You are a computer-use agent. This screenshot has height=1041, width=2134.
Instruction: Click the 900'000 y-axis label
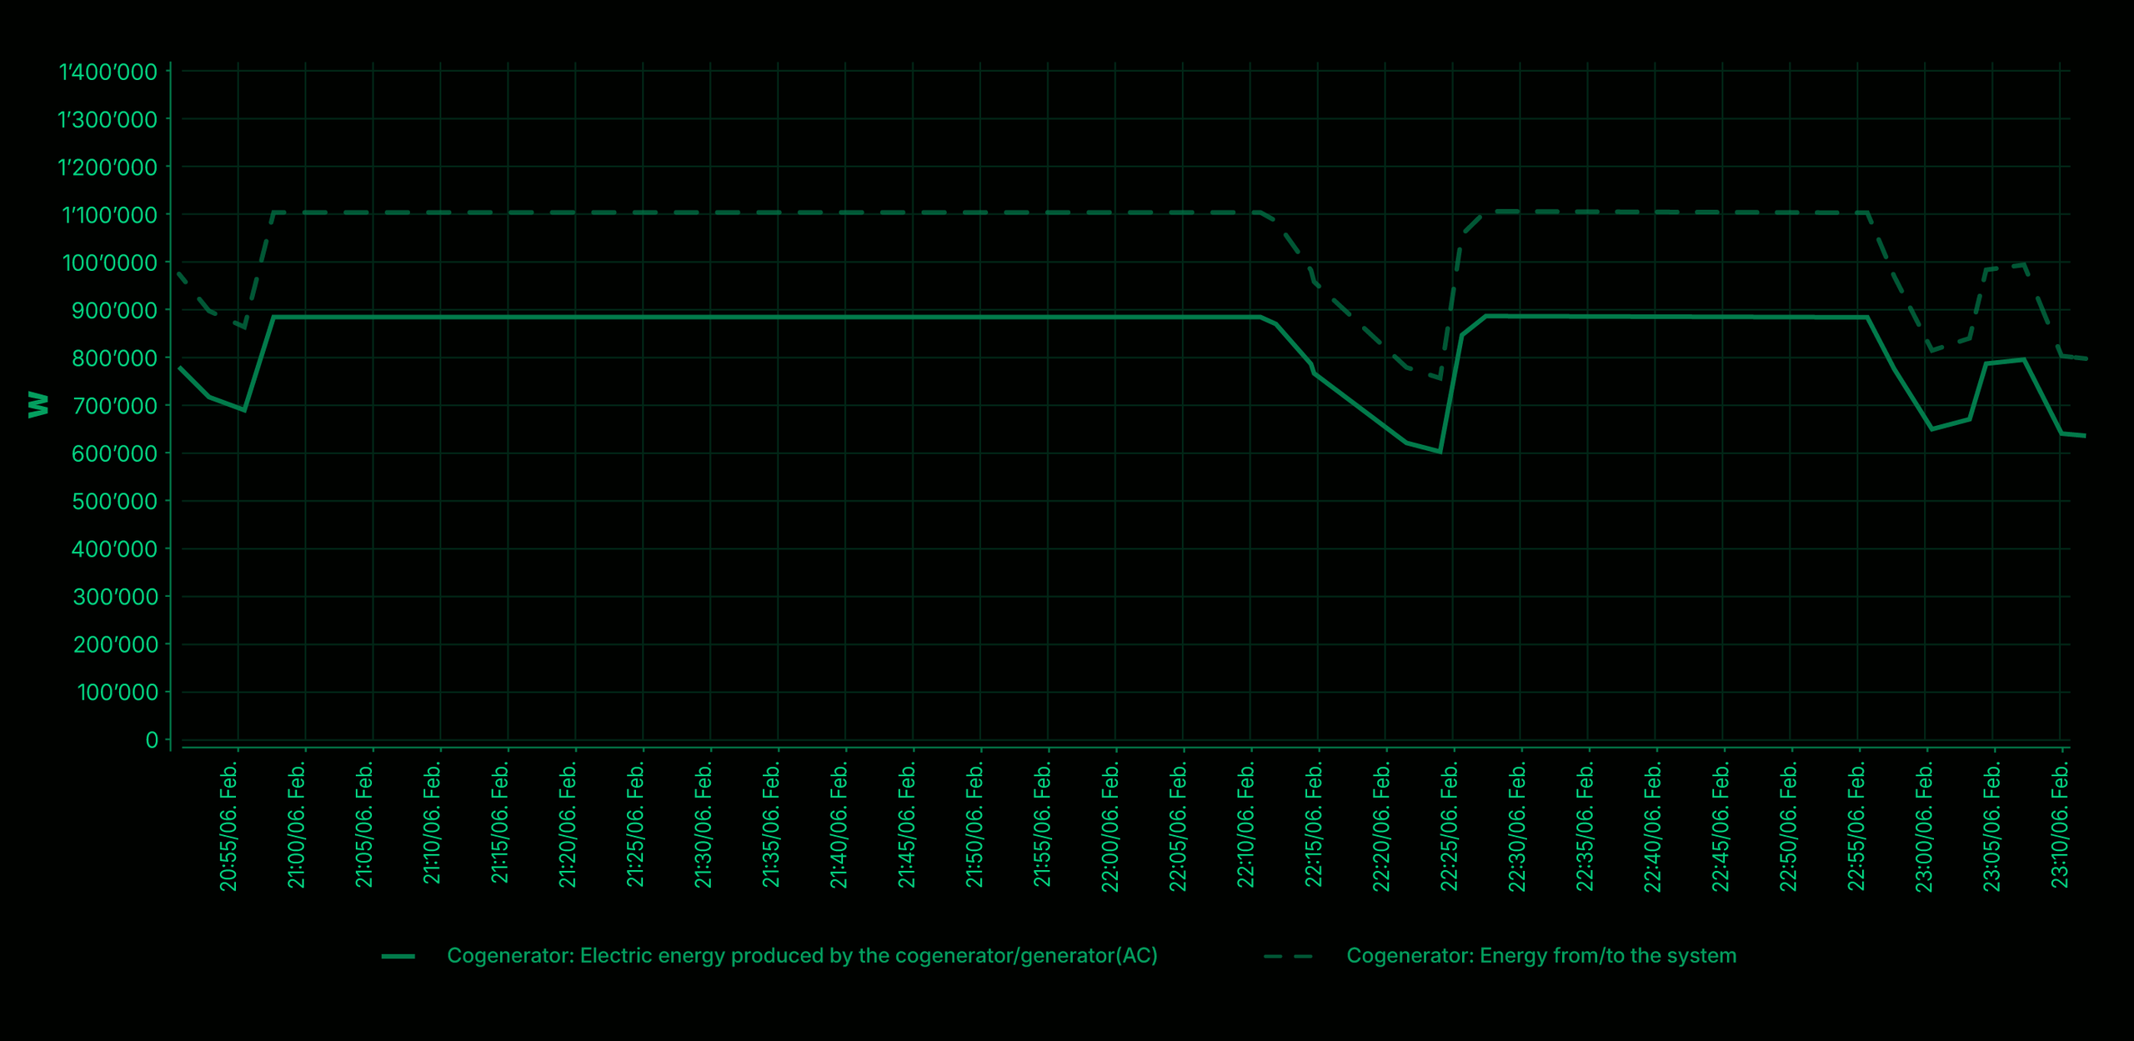tap(114, 310)
